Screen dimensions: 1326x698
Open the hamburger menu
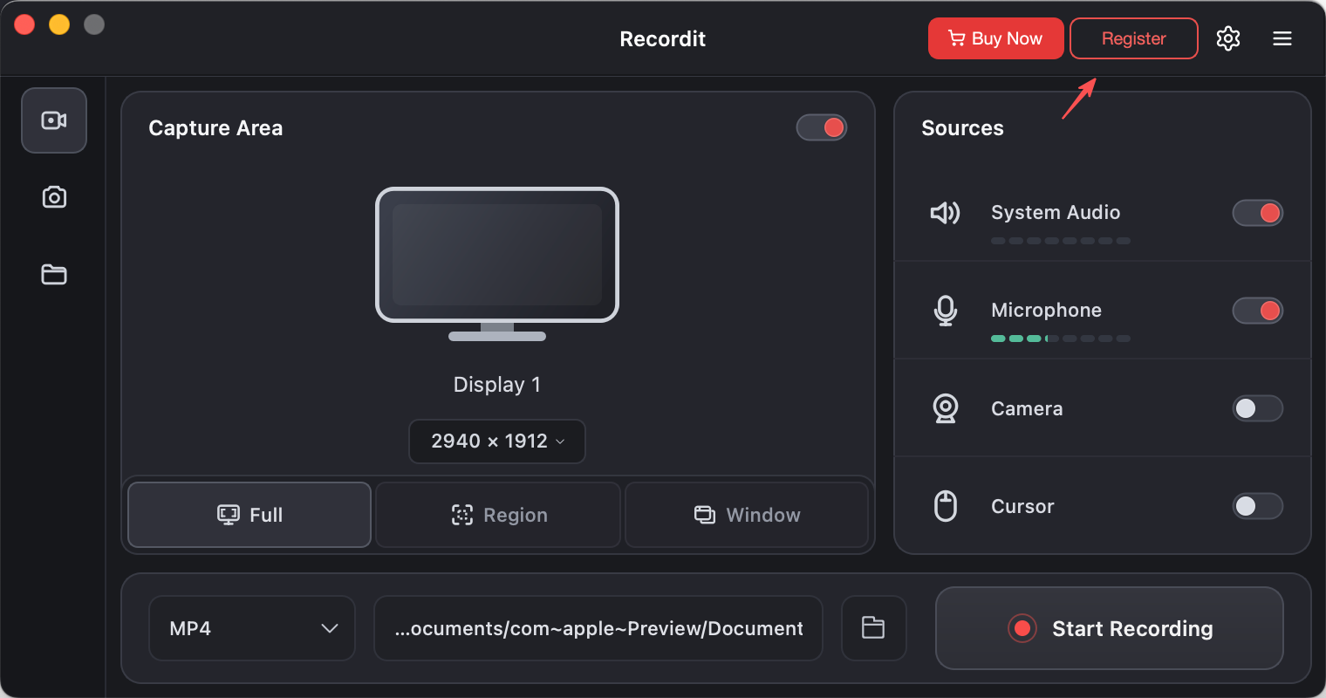[x=1282, y=38]
